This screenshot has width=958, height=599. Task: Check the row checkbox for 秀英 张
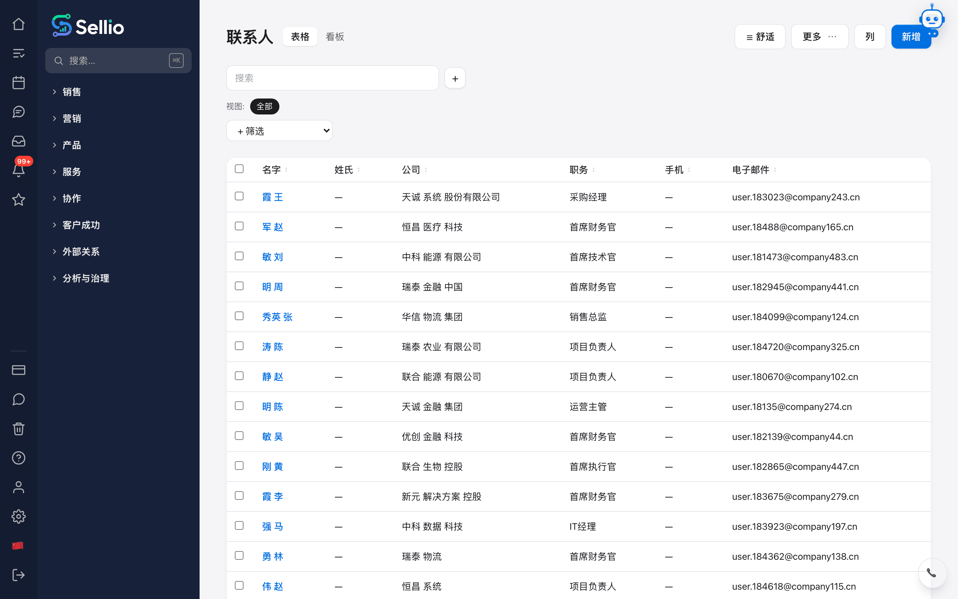[239, 316]
